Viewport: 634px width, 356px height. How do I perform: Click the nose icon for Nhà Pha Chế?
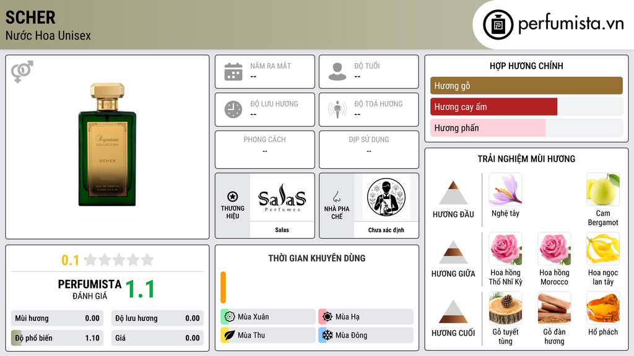tap(336, 197)
